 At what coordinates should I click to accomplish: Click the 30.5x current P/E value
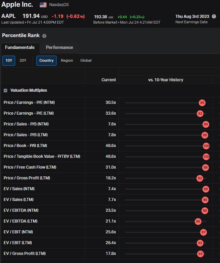pyautogui.click(x=111, y=103)
